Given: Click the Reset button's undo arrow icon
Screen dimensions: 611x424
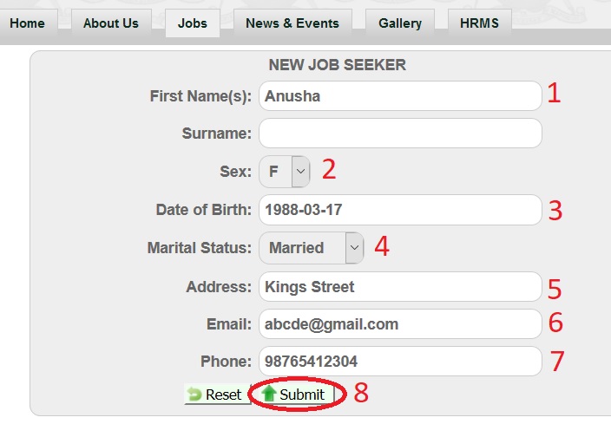Looking at the screenshot, I should 195,395.
